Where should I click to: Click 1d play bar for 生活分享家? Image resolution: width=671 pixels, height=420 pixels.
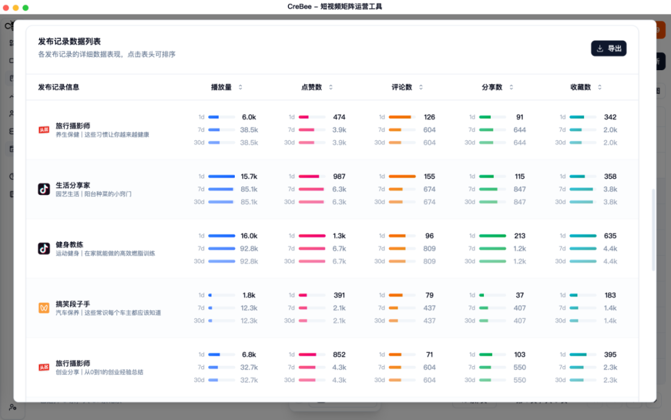222,176
